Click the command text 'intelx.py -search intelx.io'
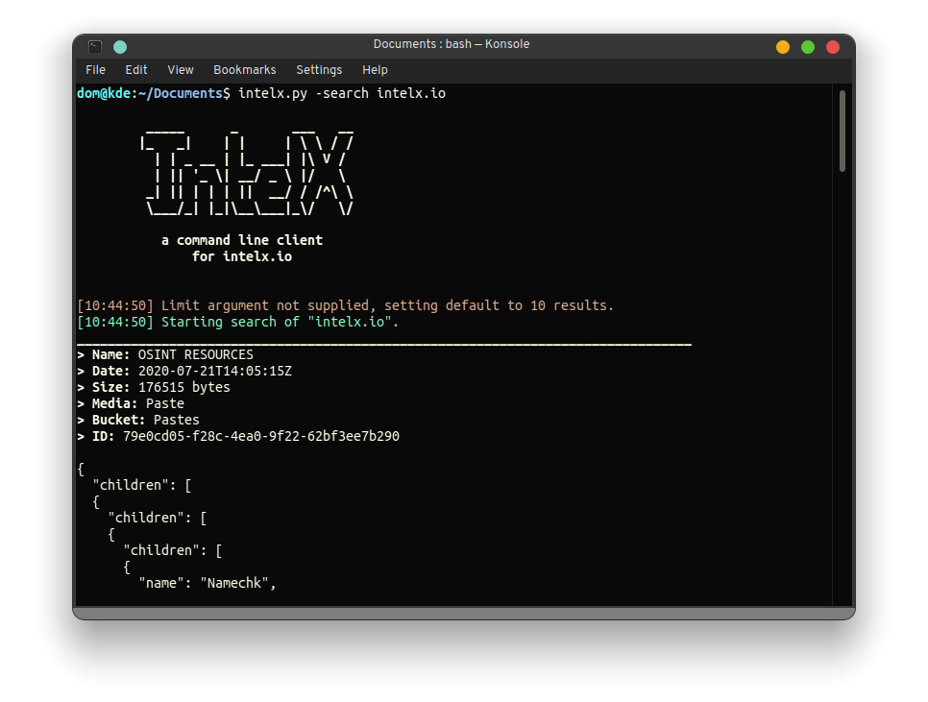This screenshot has width=928, height=702. 342,93
